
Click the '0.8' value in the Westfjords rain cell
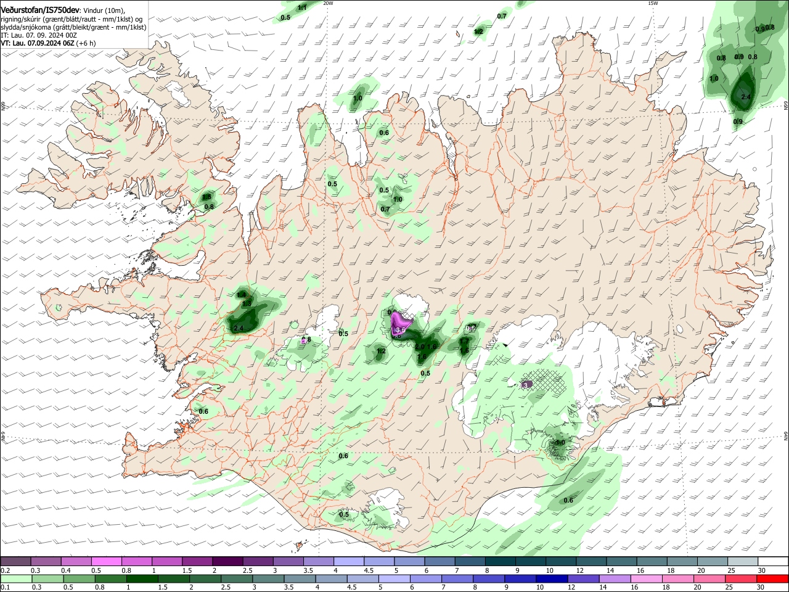(209, 207)
